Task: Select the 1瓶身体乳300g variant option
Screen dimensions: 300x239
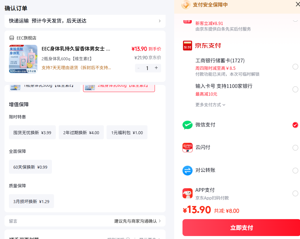Action: [x=45, y=88]
